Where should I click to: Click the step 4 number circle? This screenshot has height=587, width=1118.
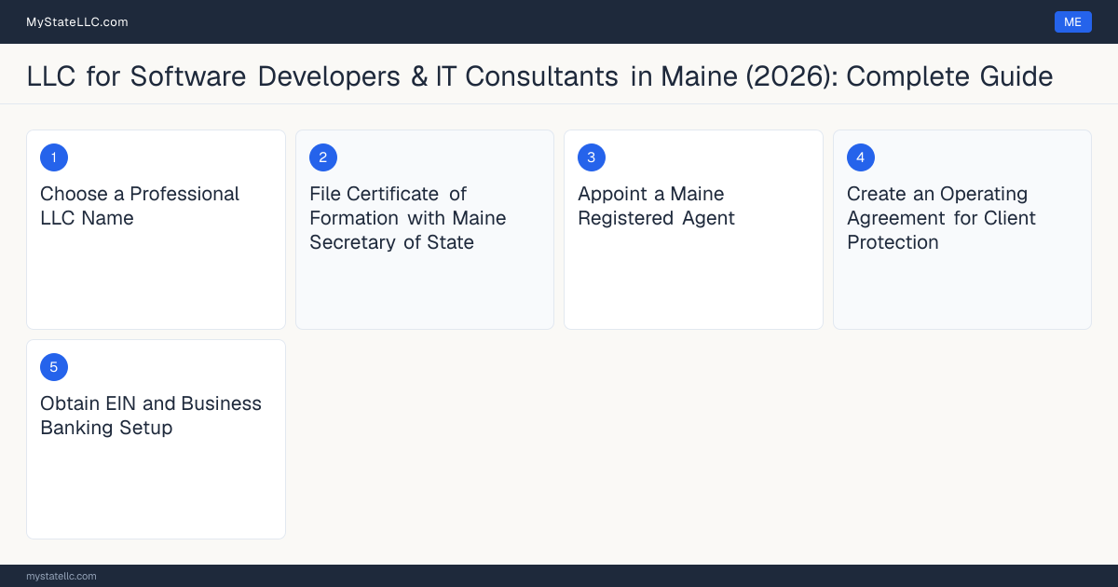[x=861, y=157]
